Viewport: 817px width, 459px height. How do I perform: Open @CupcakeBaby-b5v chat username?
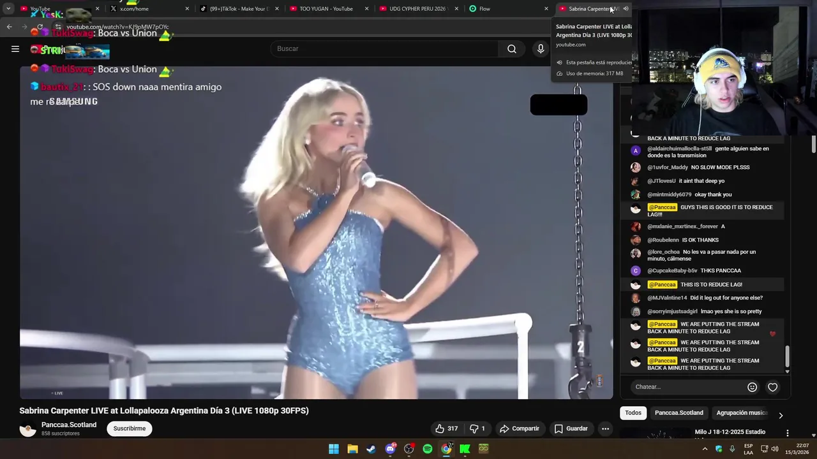pyautogui.click(x=672, y=271)
